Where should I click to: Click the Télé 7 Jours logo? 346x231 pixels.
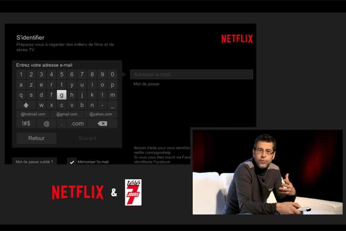[133, 192]
